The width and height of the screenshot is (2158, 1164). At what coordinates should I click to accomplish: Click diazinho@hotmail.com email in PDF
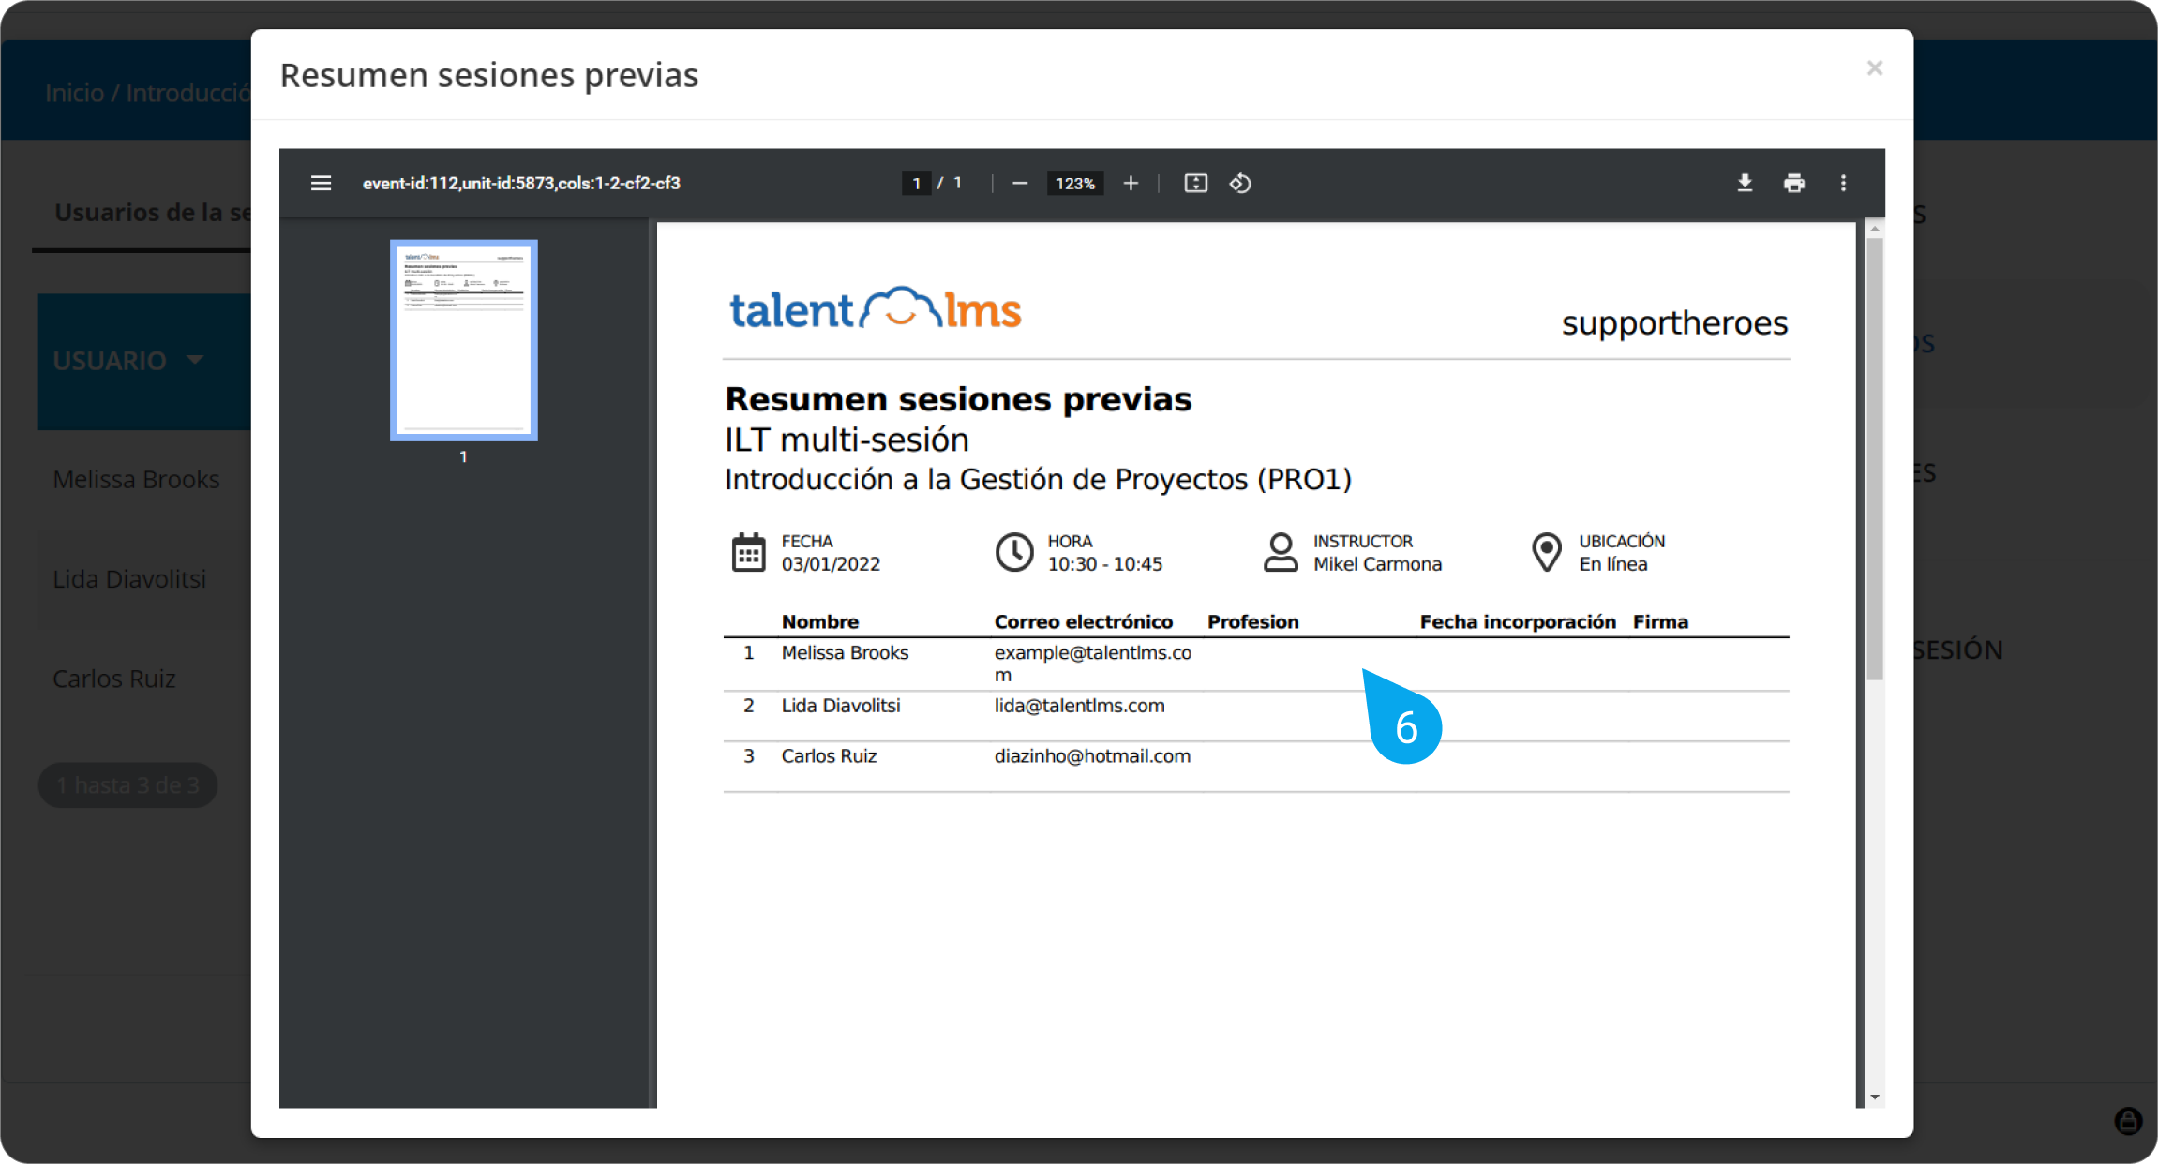point(1092,756)
